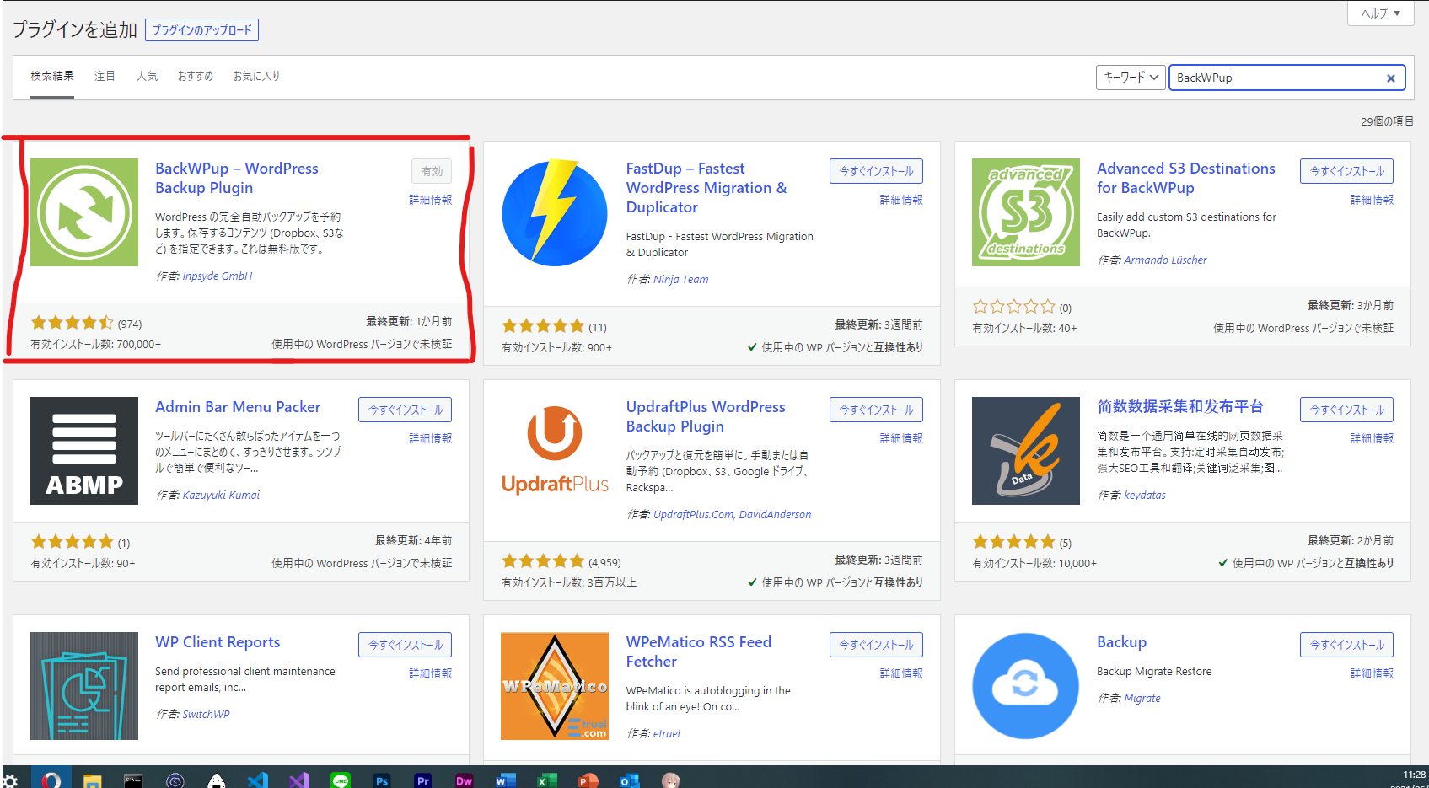Open the UpdraftPlus WordPress Backup Plugin title
This screenshot has width=1429, height=788.
click(x=706, y=416)
